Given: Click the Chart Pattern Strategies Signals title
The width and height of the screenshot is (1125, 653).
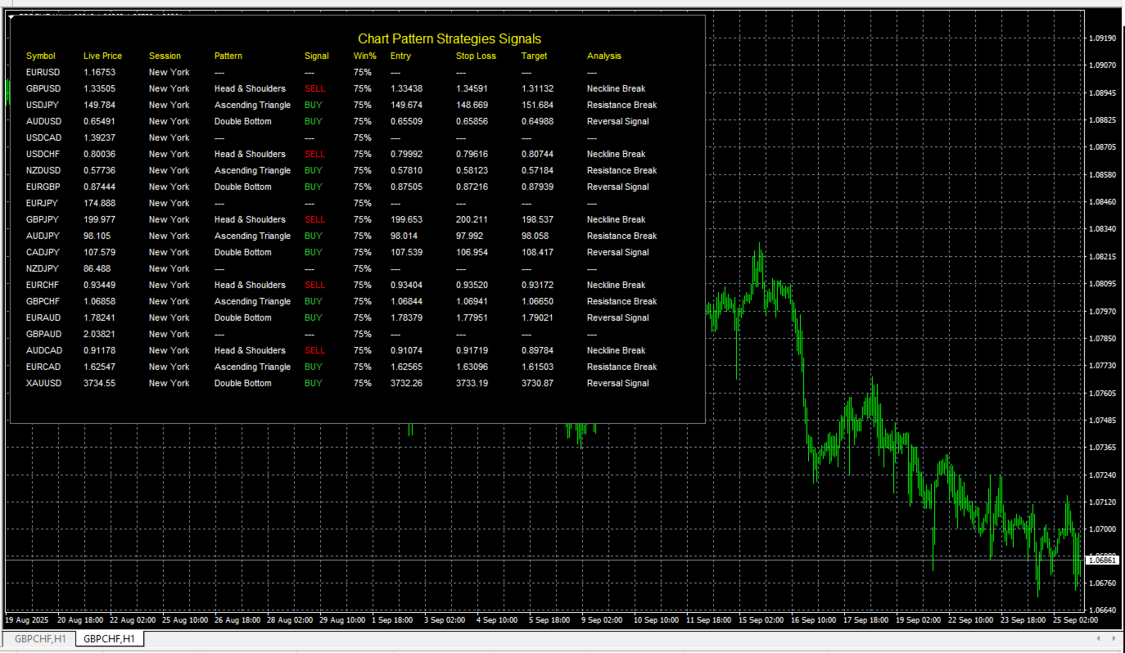Looking at the screenshot, I should coord(450,38).
